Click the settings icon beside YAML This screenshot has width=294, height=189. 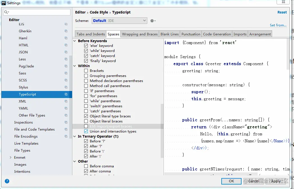(x=66, y=108)
